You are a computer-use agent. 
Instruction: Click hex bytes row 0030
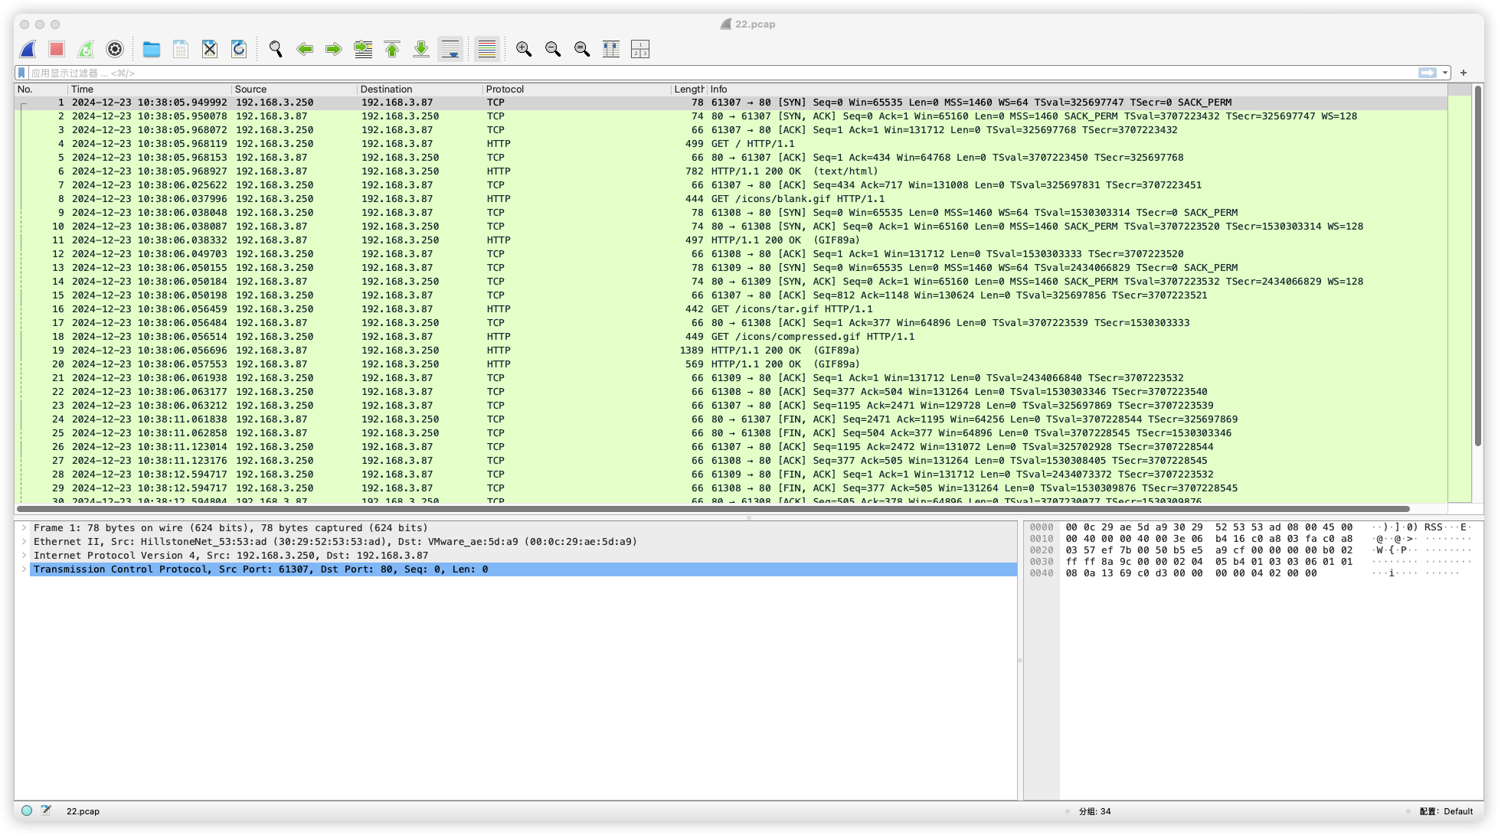[x=1209, y=561]
